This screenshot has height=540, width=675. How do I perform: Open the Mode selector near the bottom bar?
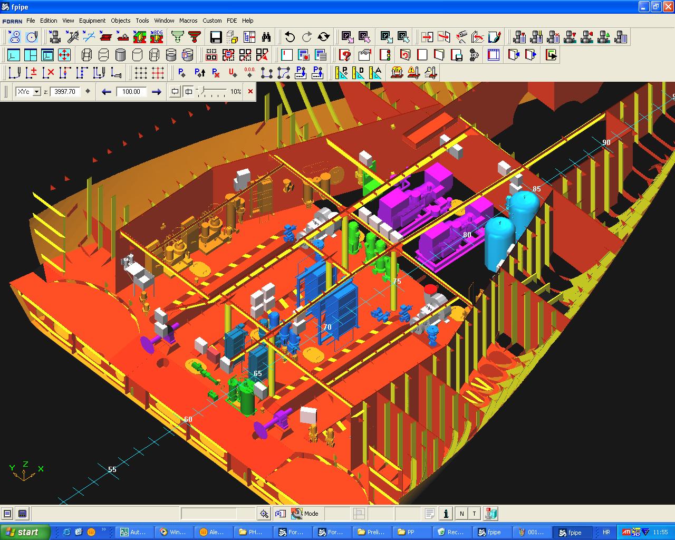306,513
